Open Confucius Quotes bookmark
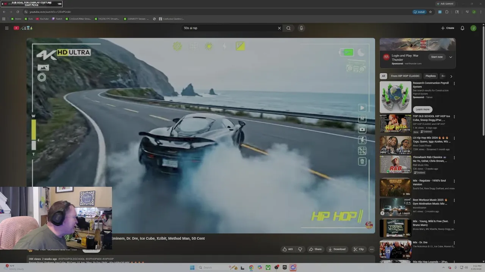 pos(172,19)
